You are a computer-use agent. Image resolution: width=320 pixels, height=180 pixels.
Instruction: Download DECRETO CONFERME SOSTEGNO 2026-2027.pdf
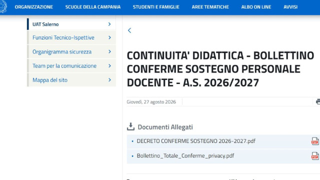(x=196, y=141)
